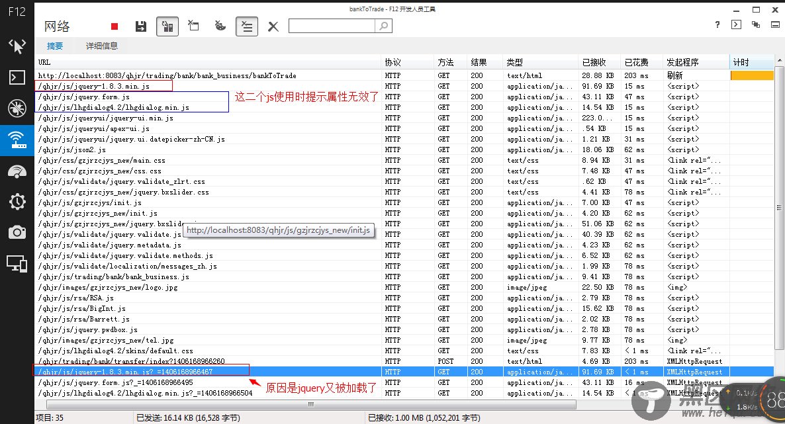785x424 pixels.
Task: Sort by the 结果 column header
Action: [x=485, y=62]
